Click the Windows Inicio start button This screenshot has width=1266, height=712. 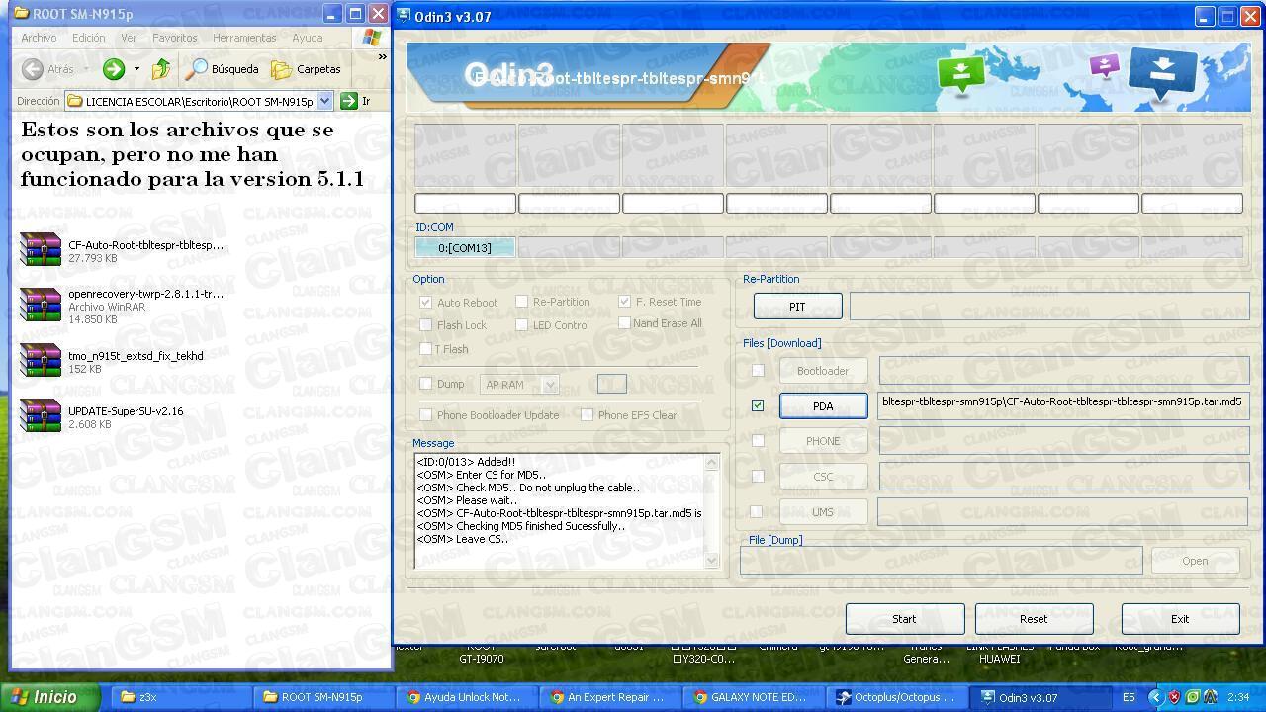50,697
